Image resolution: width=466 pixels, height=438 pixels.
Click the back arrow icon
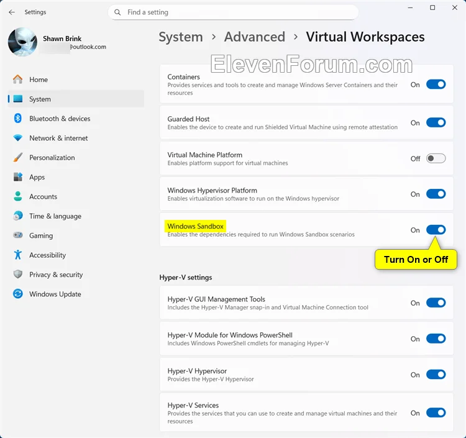pyautogui.click(x=12, y=12)
